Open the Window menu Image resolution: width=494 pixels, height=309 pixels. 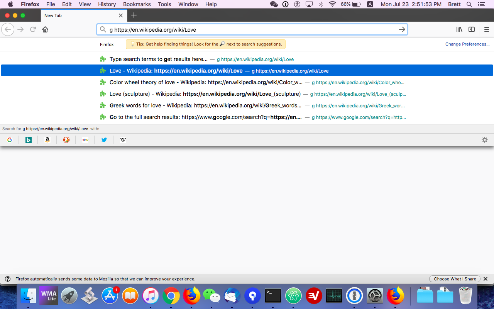188,4
